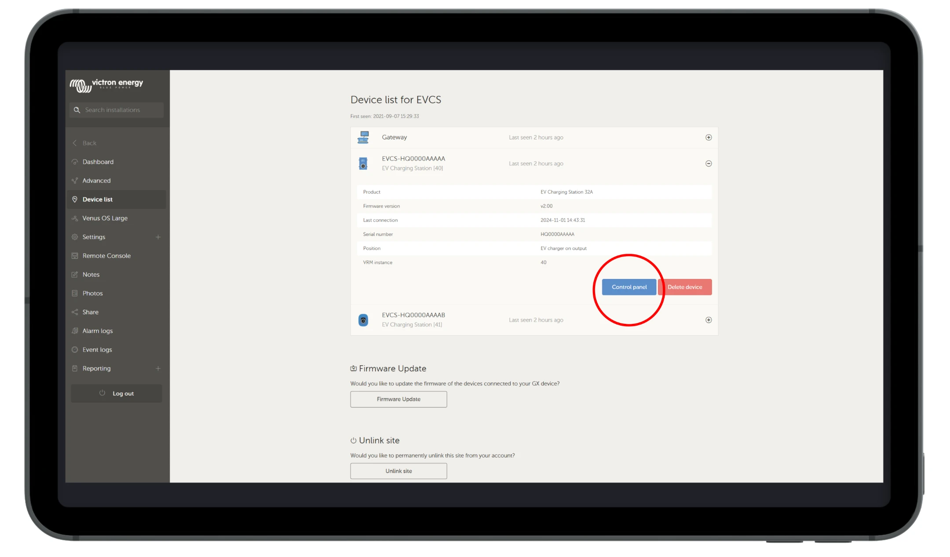Click the EVCS-HQ0000AAAА EV charger icon

click(364, 163)
